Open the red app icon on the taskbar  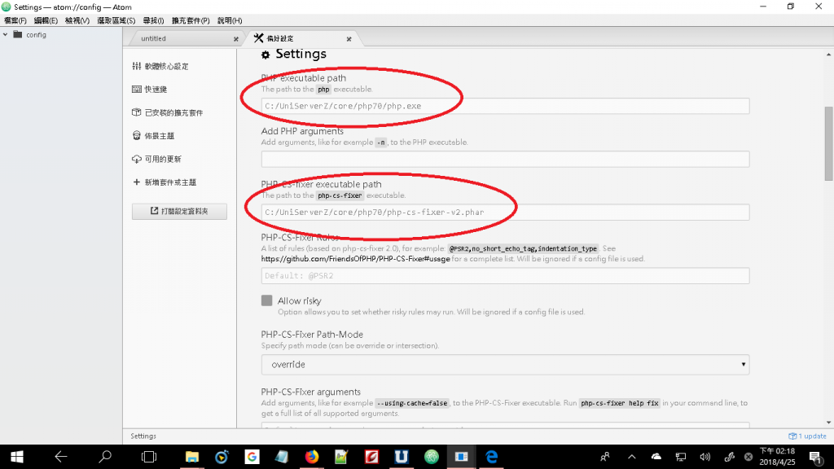tap(371, 457)
